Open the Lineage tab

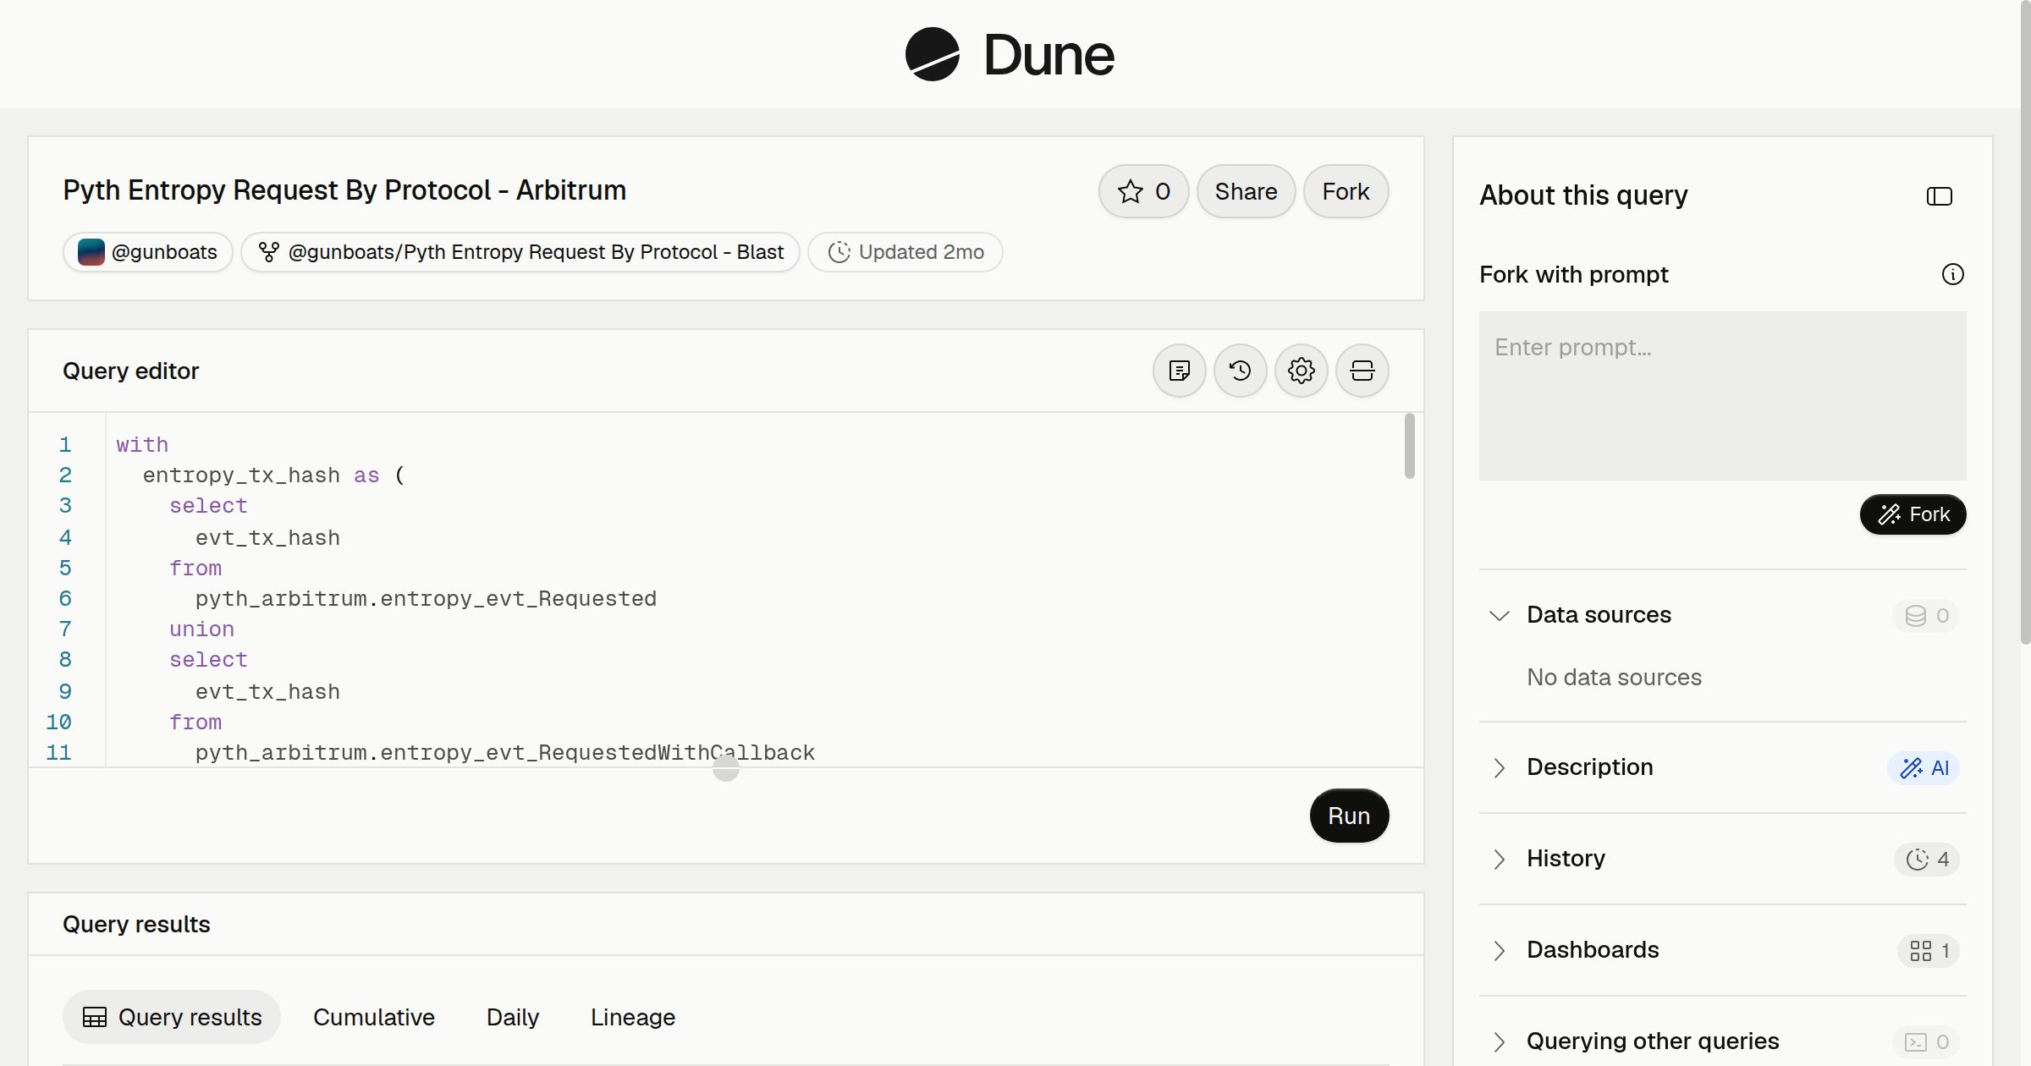click(x=633, y=1017)
